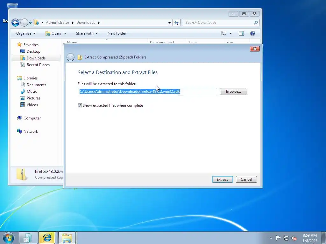Click the destination folder path field
Viewport: 326px width, 244px height.
[x=147, y=91]
